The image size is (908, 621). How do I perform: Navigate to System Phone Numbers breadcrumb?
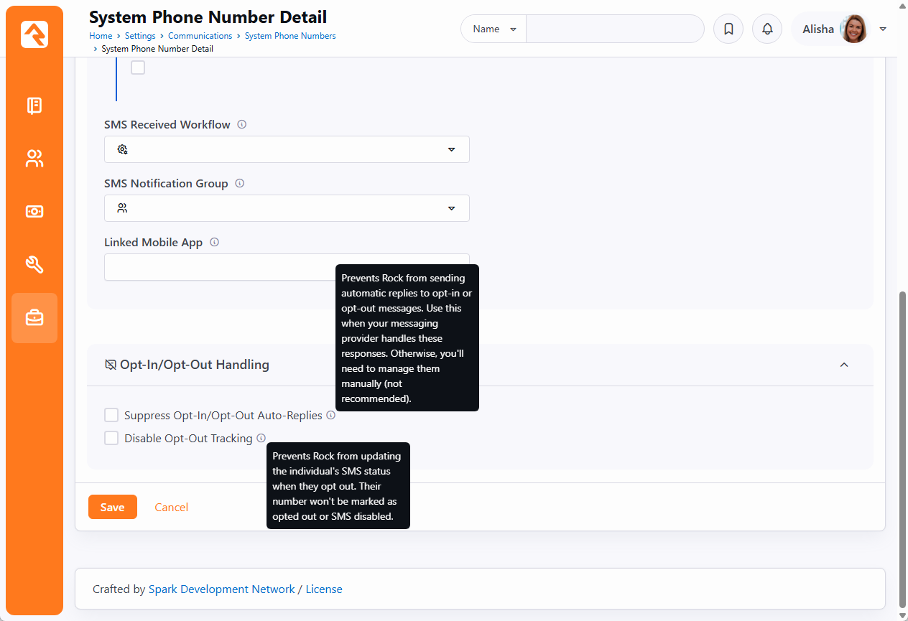(289, 36)
